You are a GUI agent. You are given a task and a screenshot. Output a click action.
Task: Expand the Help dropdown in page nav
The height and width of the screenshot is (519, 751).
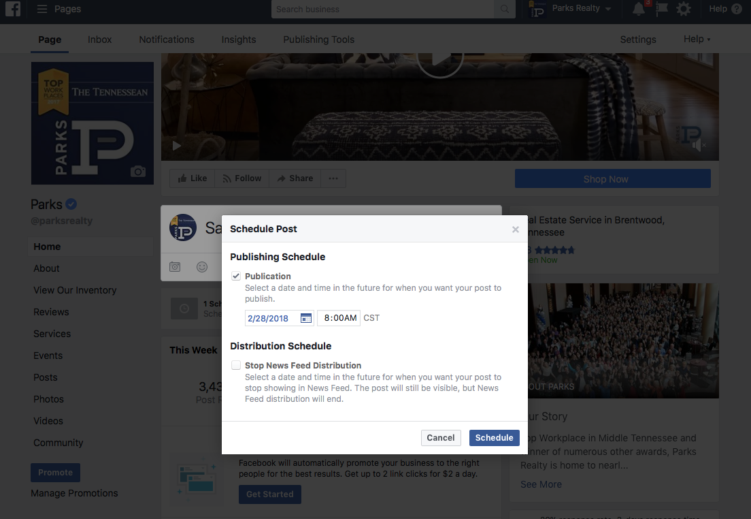(x=697, y=40)
